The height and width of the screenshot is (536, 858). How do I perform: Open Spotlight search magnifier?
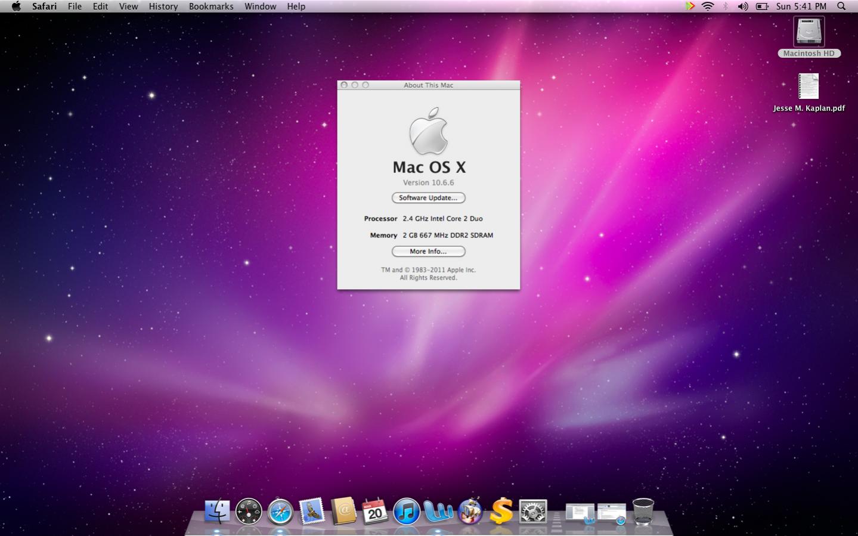point(841,6)
